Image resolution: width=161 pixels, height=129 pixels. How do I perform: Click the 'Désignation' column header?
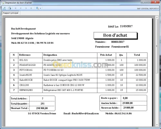pyautogui.click(x=50, y=55)
